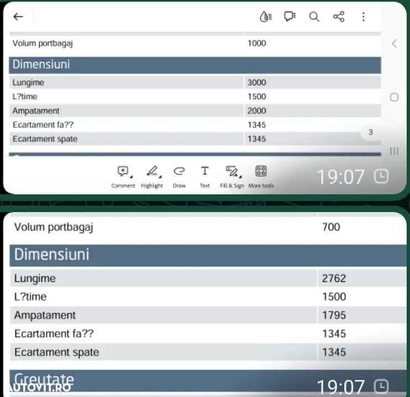
Task: Select lower Ecartament spate label
Action: pos(57,352)
